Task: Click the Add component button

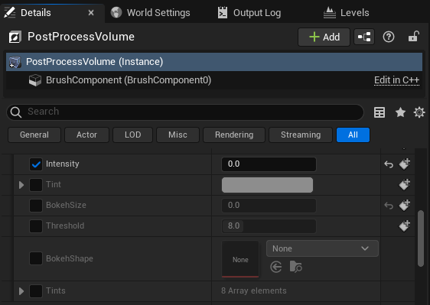Action: coord(324,37)
